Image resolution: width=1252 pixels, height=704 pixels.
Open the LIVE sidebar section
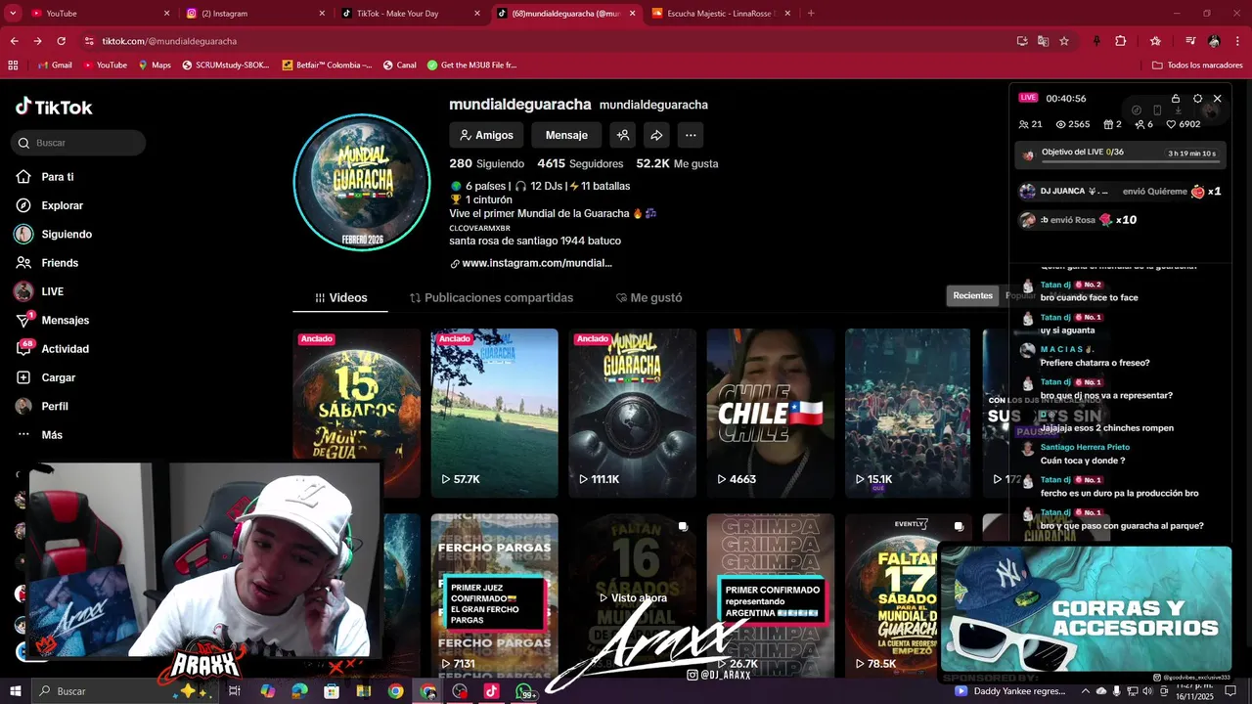tap(40, 291)
